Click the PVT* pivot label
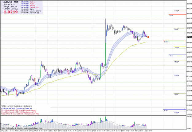The image size is (192, 132). pyautogui.click(x=177, y=48)
